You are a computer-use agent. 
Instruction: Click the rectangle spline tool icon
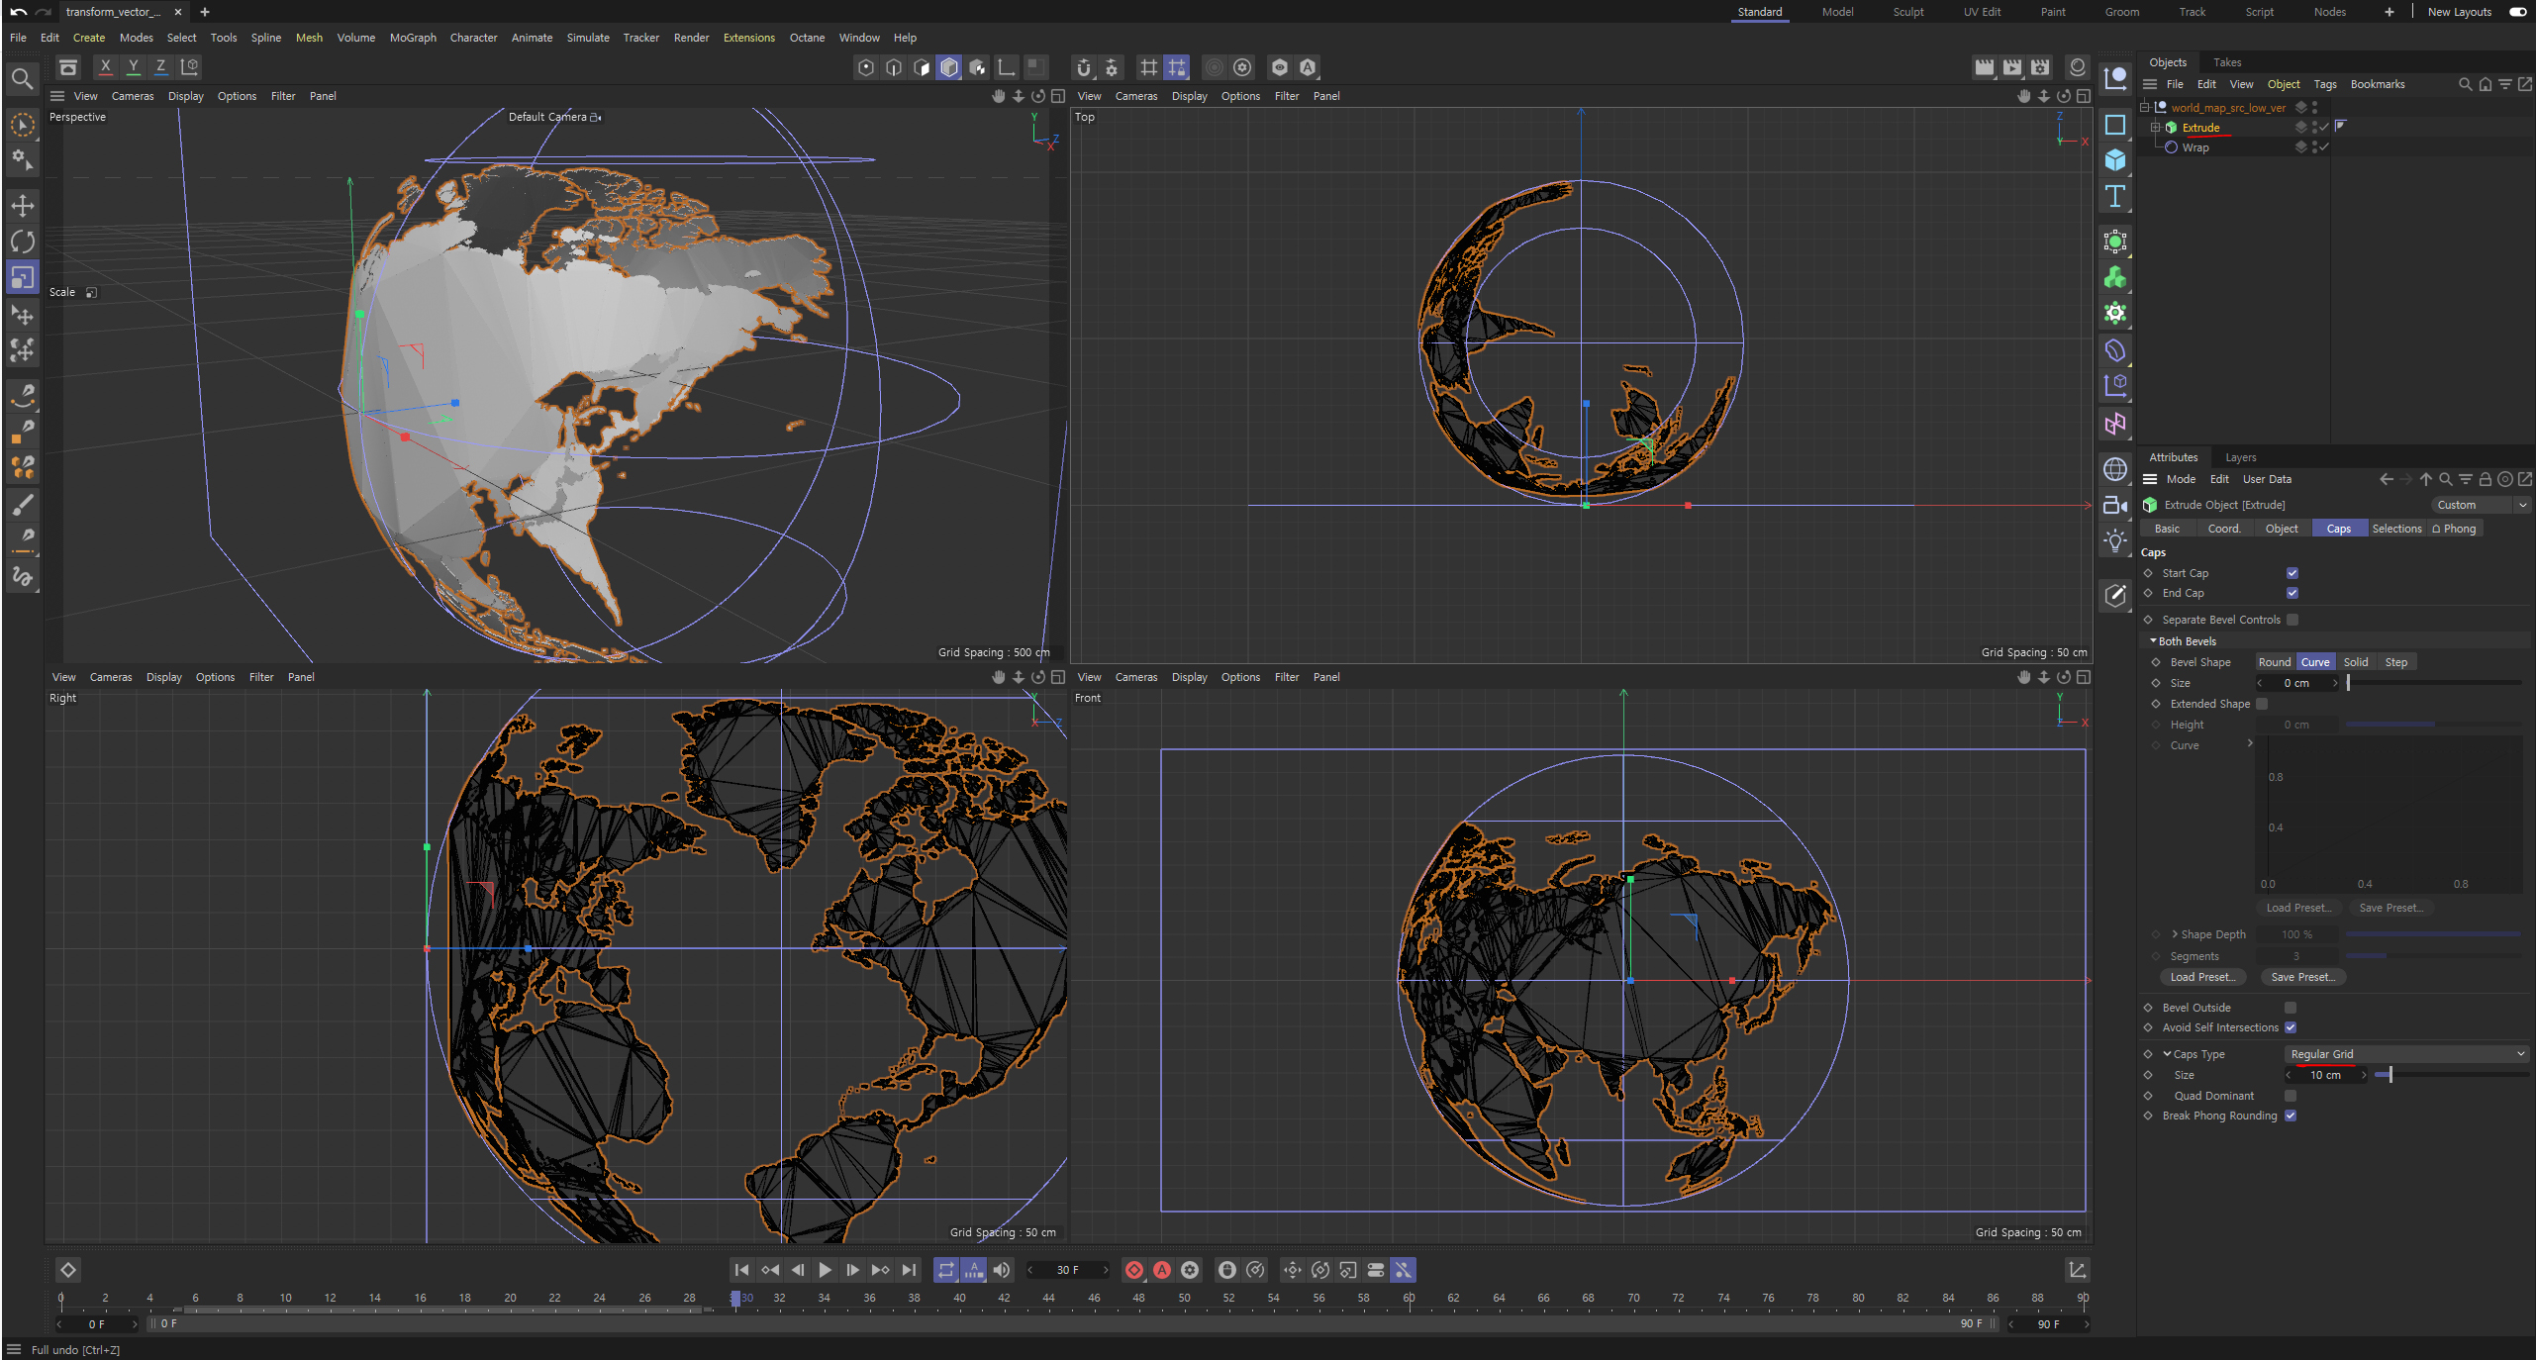click(x=2115, y=125)
